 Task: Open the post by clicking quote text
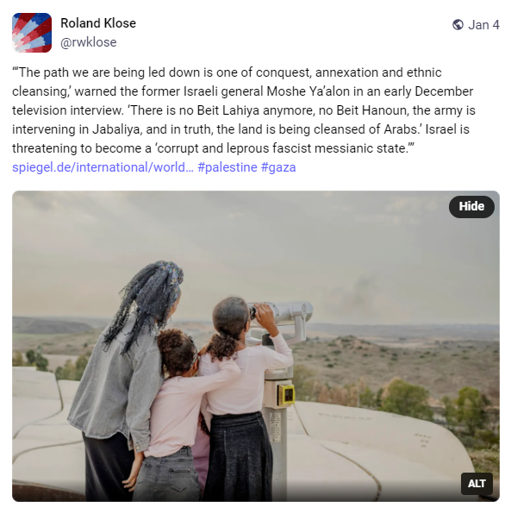(244, 110)
